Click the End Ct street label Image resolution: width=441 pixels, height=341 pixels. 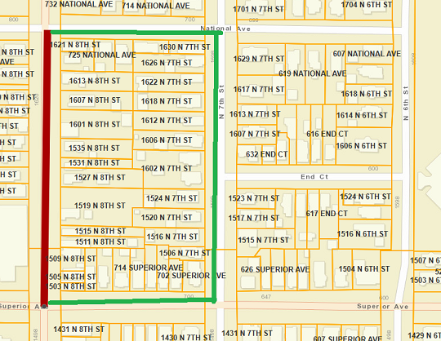[314, 177]
